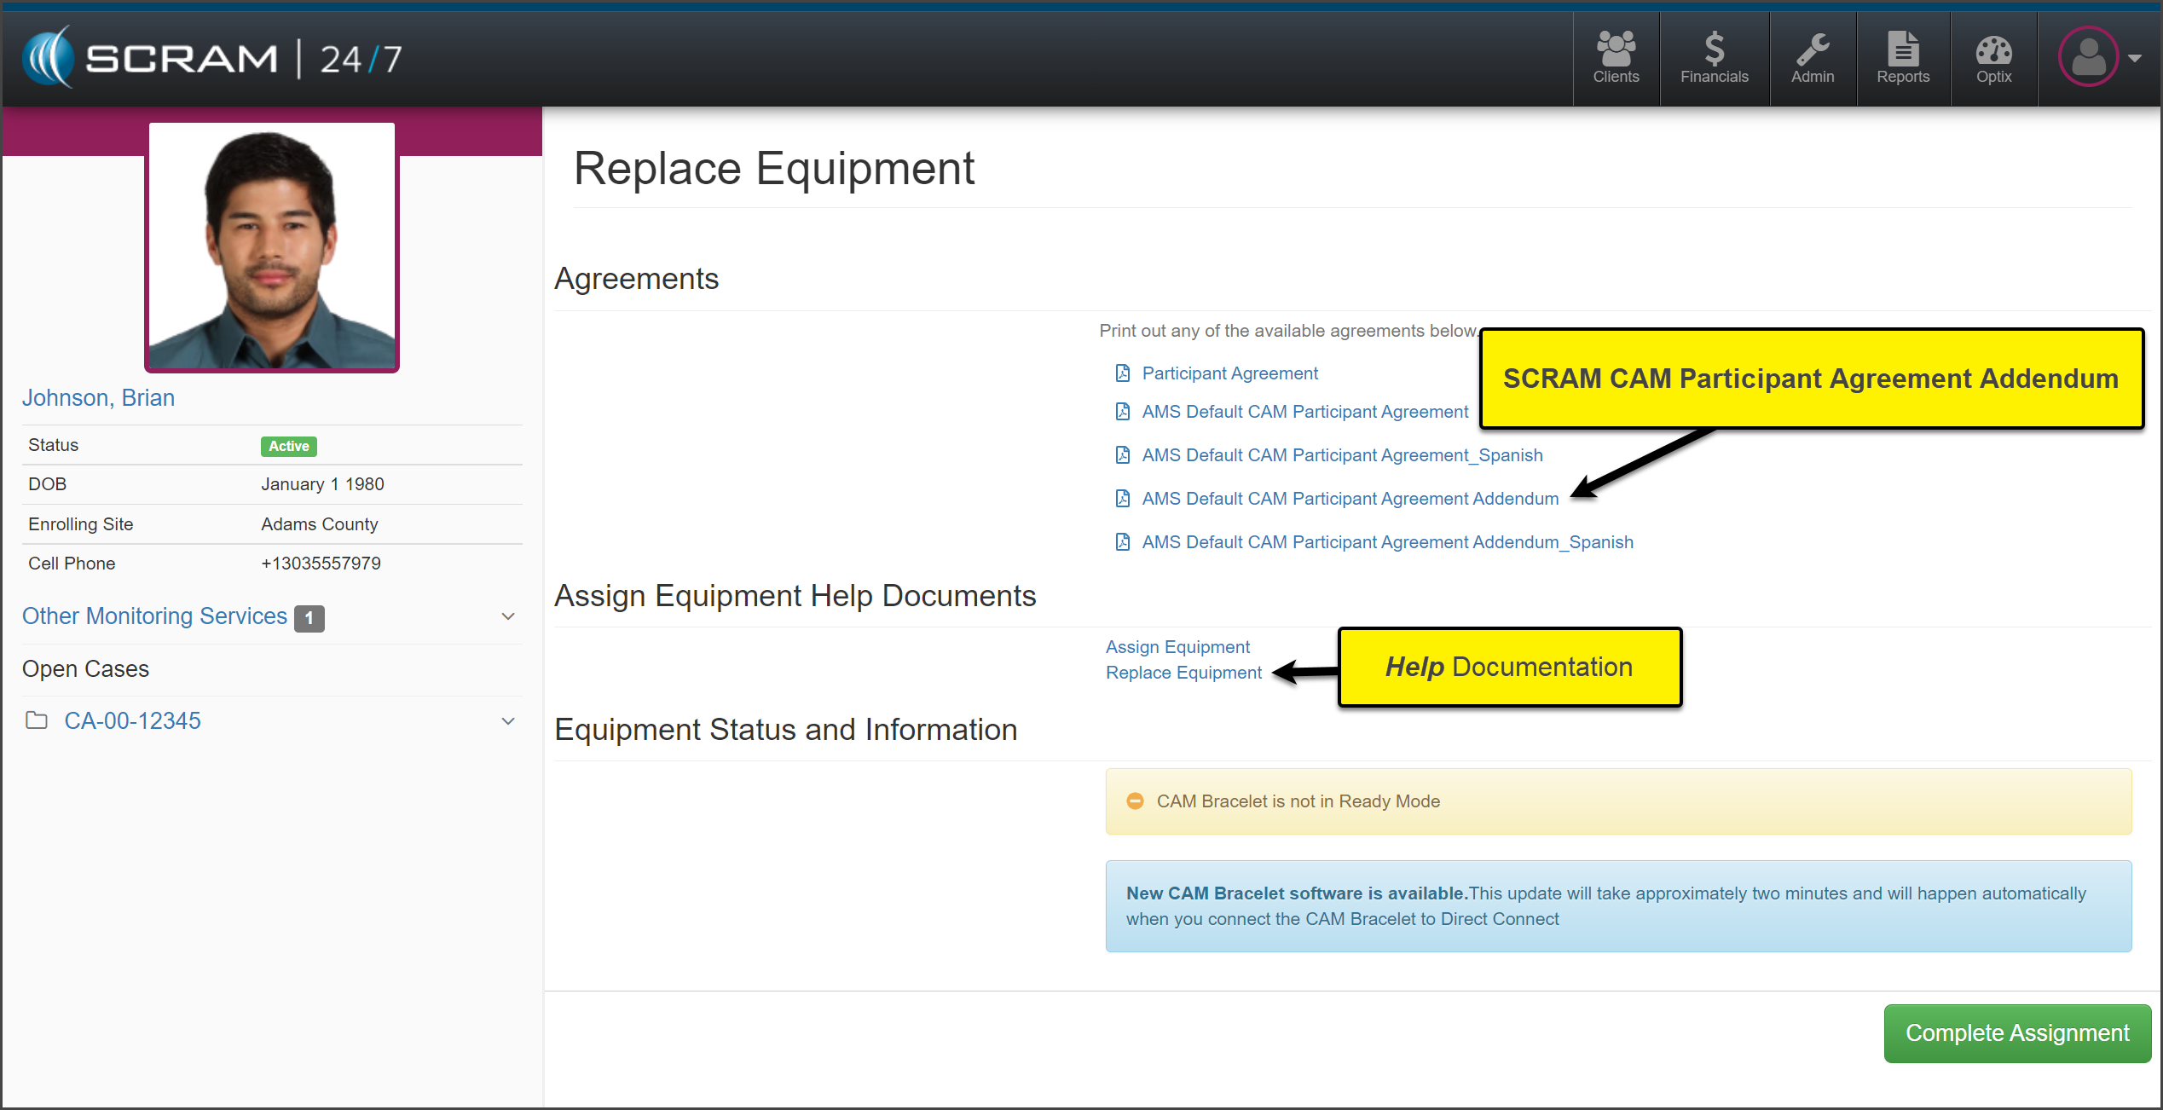The image size is (2163, 1110).
Task: Expand Other Monitoring Services chevron
Action: [508, 616]
